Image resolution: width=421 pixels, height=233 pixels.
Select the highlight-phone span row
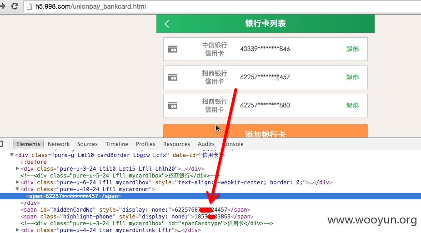137,217
